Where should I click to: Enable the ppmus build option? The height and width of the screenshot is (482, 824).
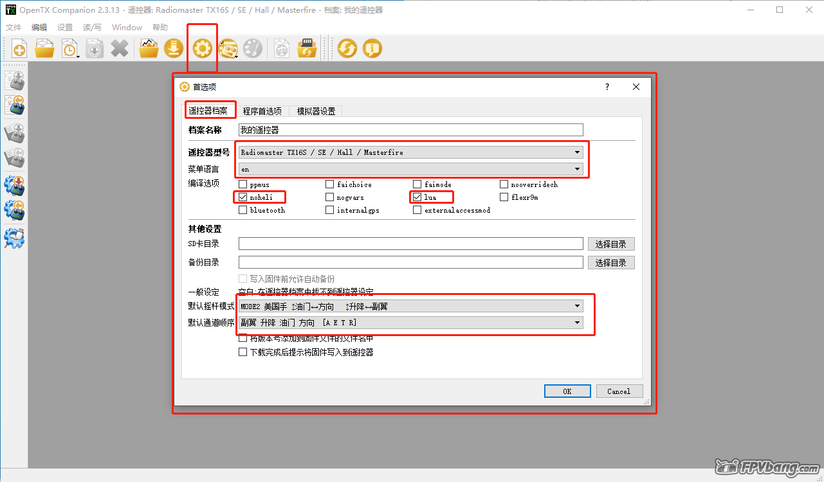243,184
